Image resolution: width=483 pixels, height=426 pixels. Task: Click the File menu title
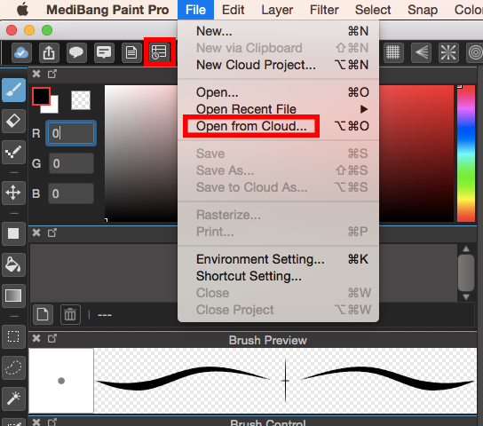click(195, 10)
